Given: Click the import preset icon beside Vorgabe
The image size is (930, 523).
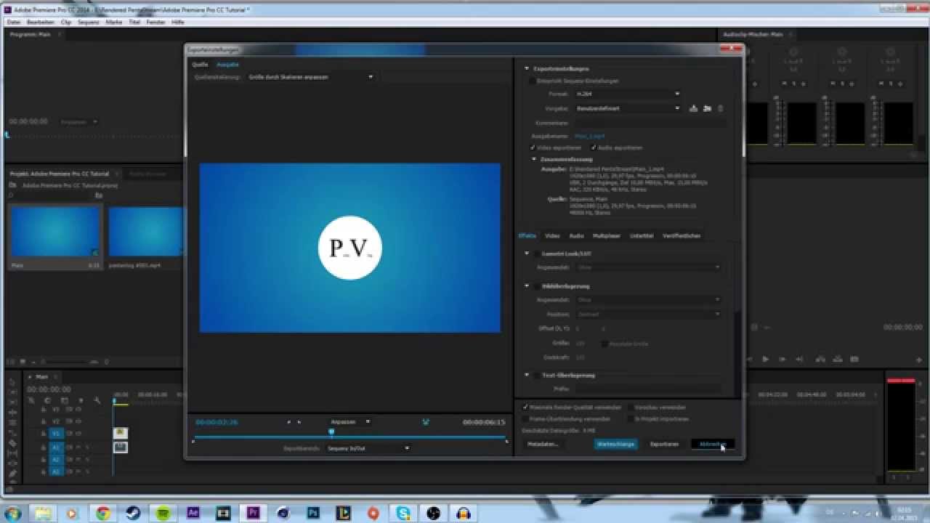Looking at the screenshot, I should (x=707, y=108).
